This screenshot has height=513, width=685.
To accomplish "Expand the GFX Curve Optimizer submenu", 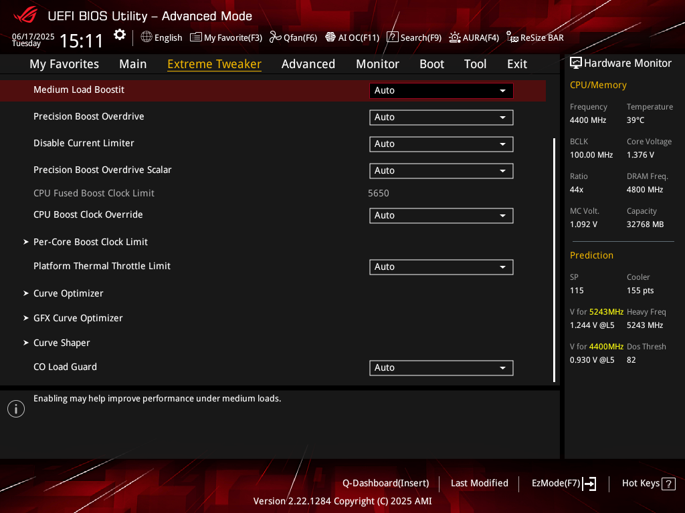I will (73, 318).
